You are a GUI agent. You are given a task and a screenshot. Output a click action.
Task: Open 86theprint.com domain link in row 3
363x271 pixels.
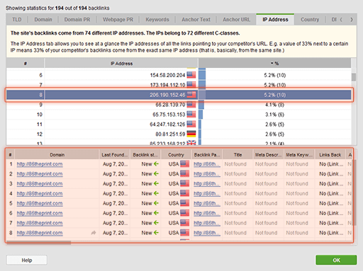click(40, 184)
